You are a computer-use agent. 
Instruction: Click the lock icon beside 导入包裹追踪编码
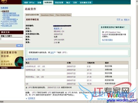click(x=17, y=19)
